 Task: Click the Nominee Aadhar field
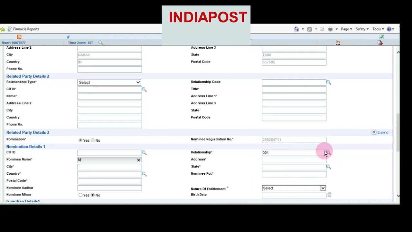coord(109,188)
